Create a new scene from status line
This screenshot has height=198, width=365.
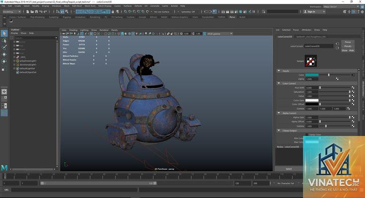28,11
